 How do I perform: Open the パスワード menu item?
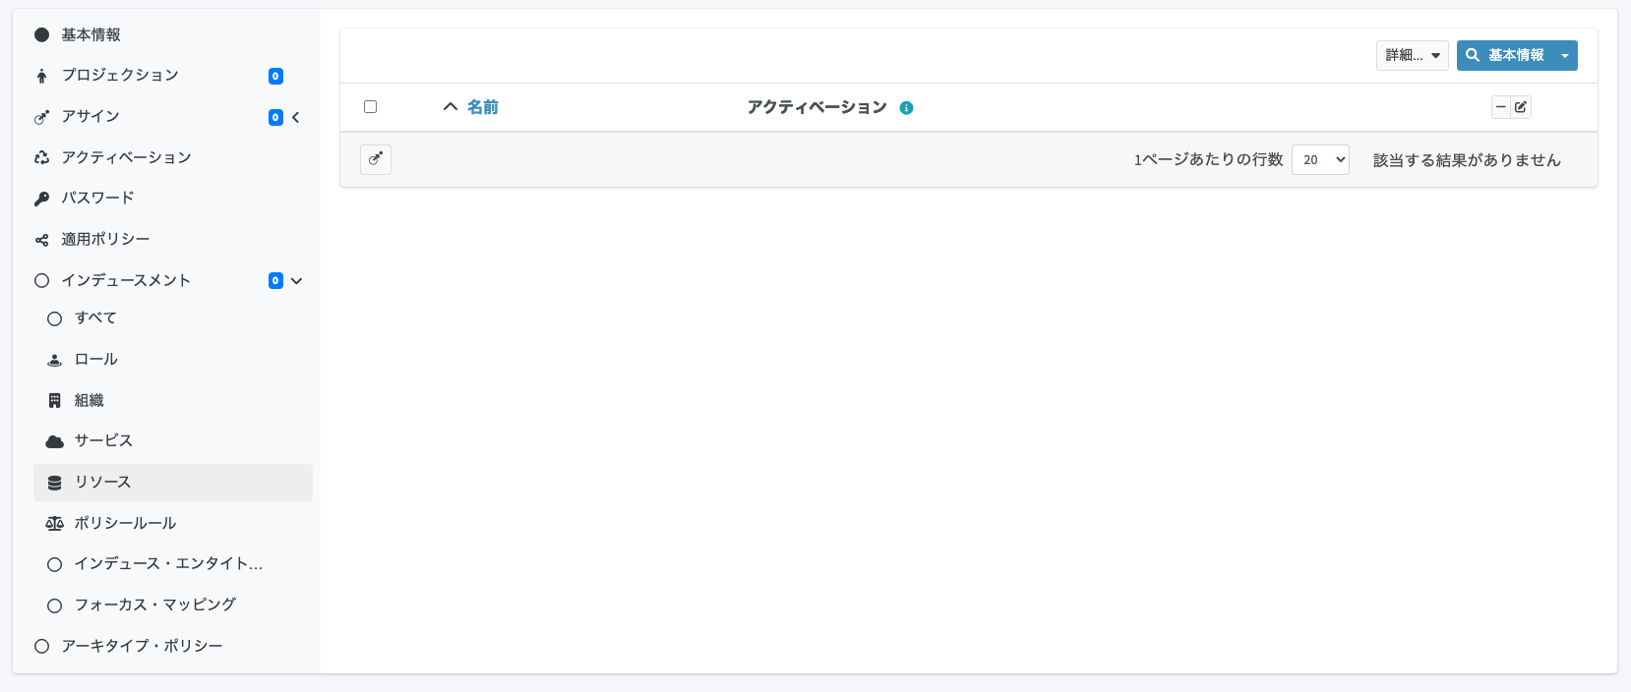pyautogui.click(x=172, y=199)
